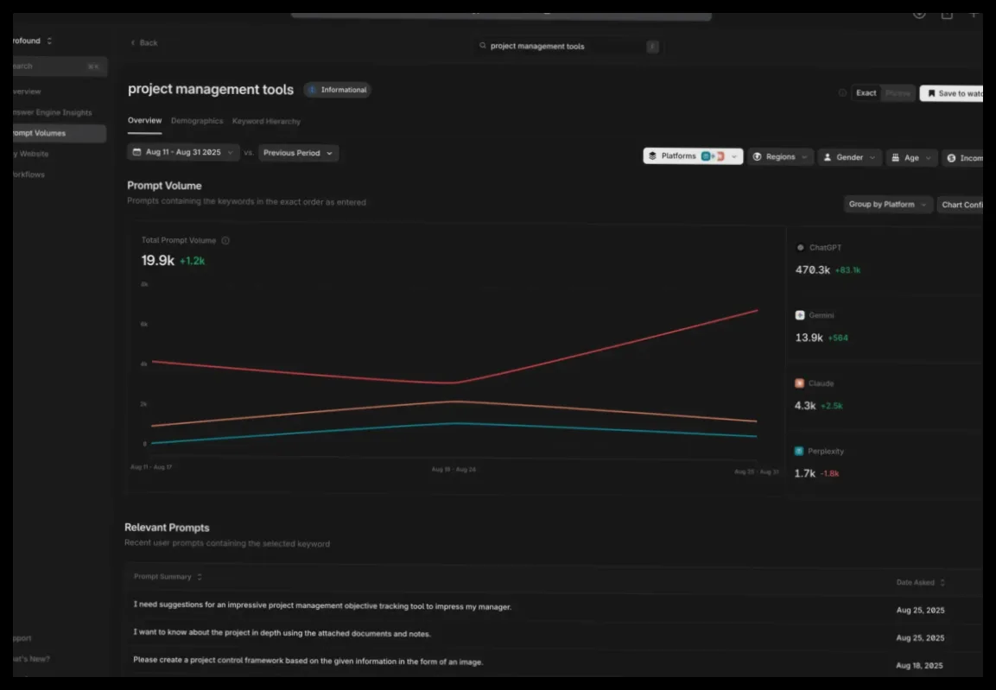Open What's New in the sidebar
Screen dimensions: 996x690
31,659
